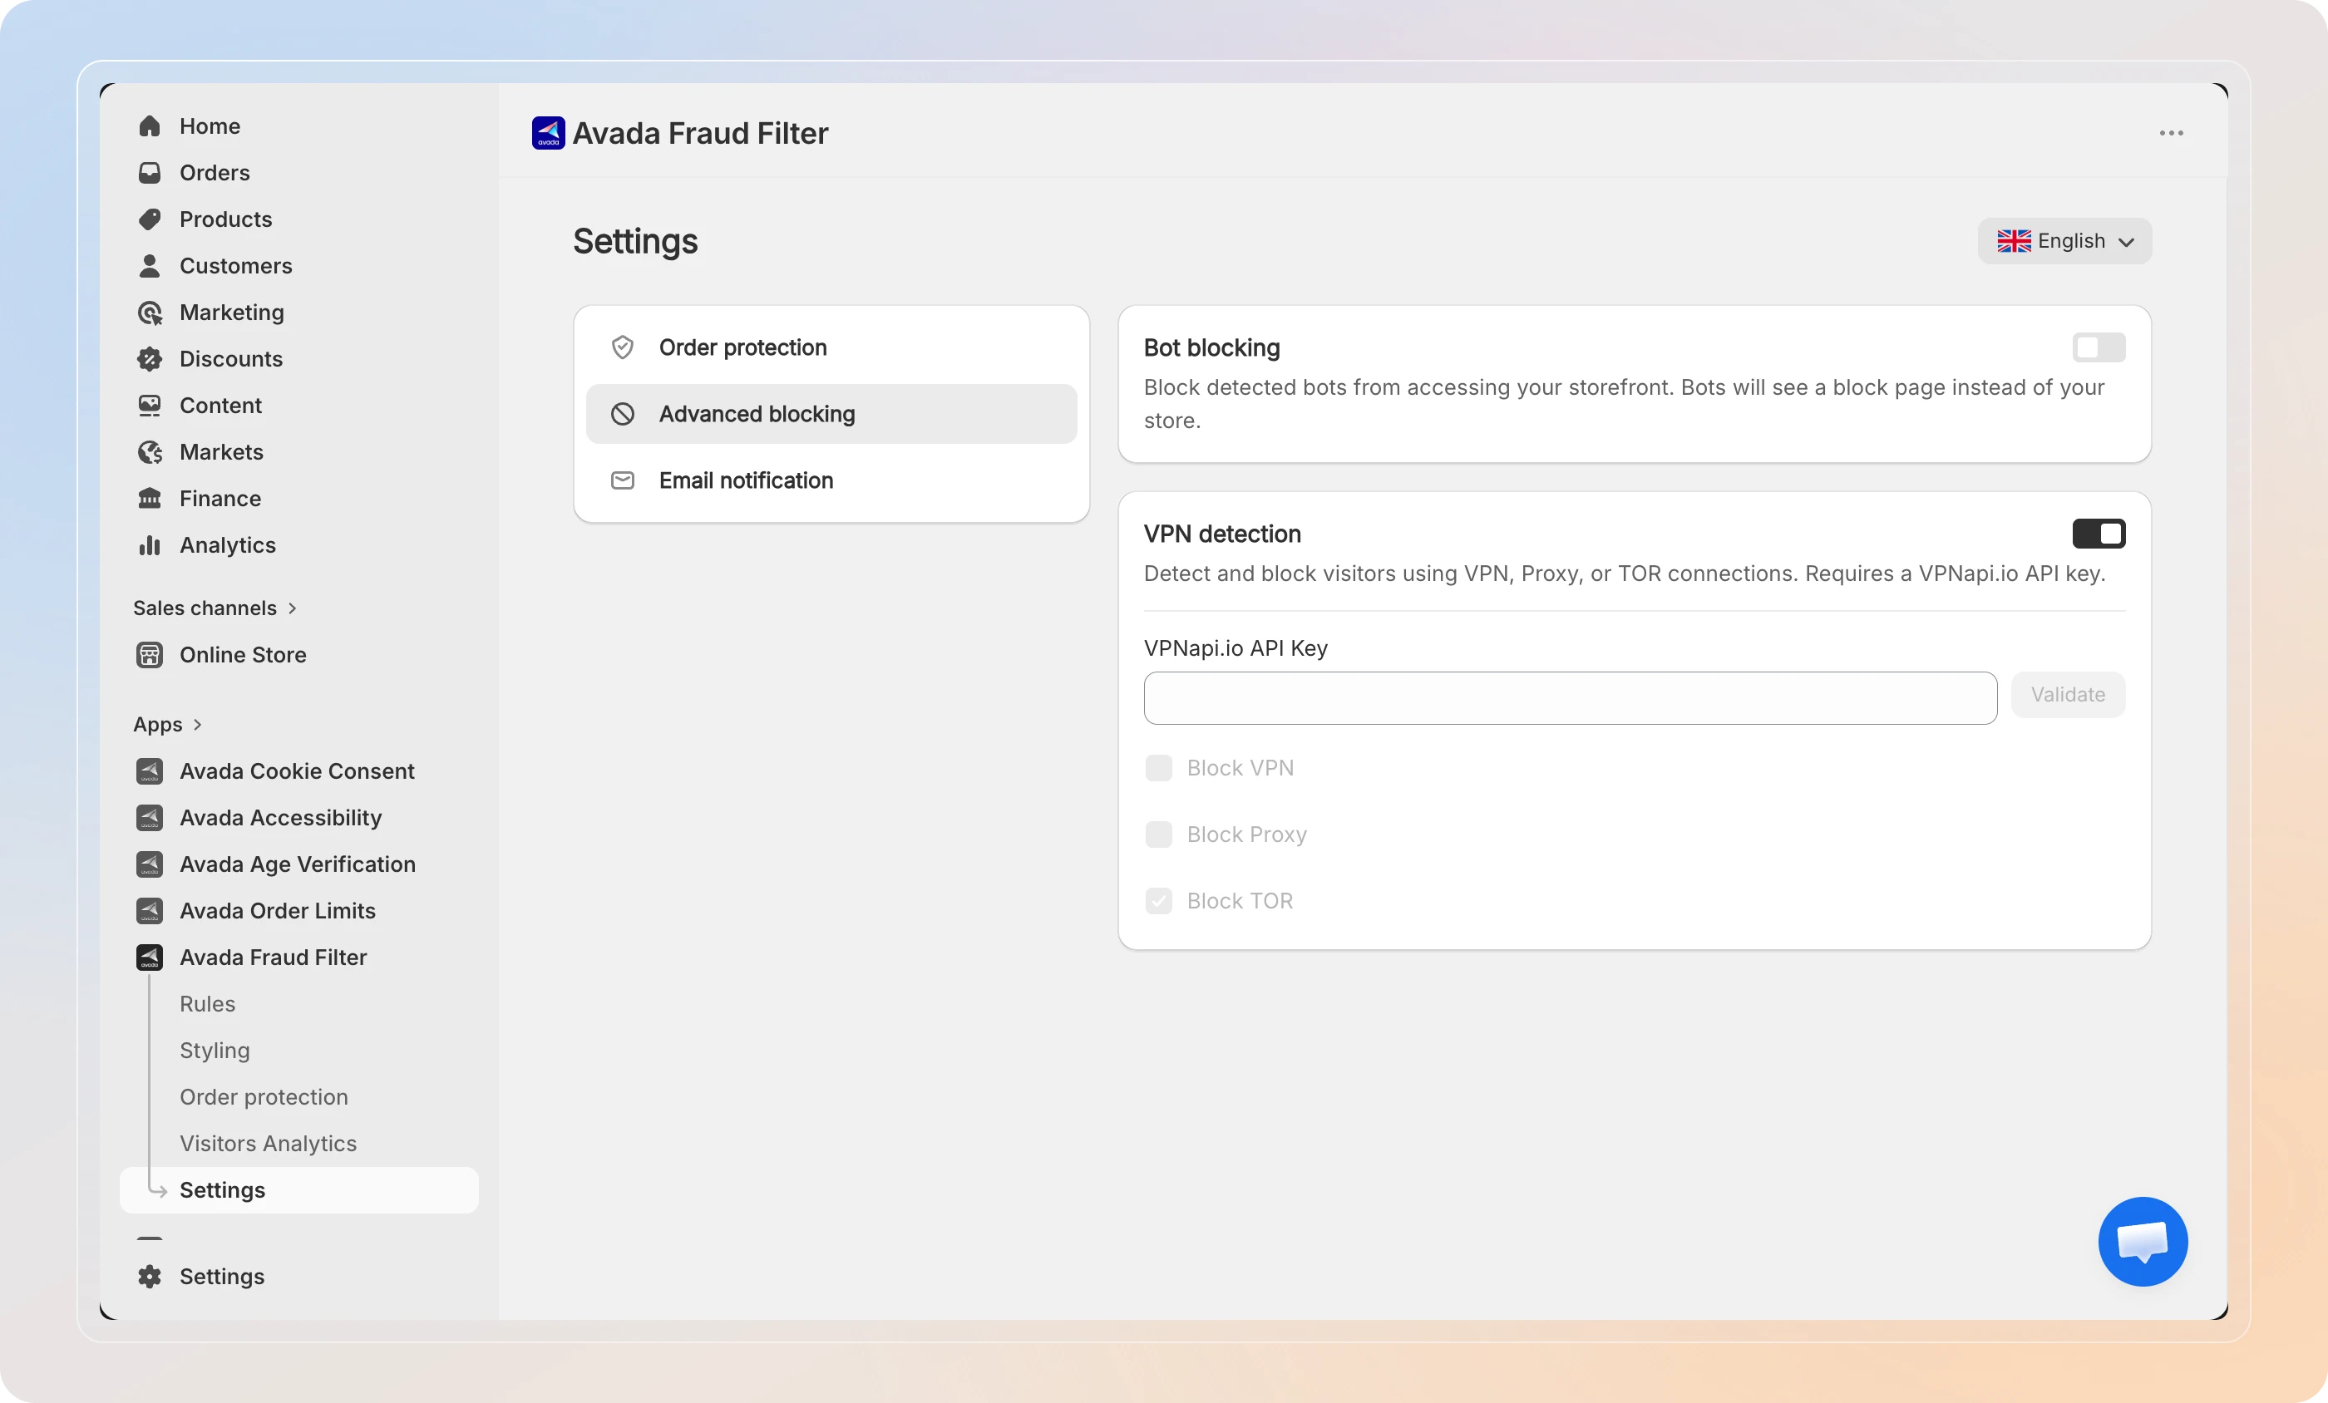Click the shield icon for Order protection

click(623, 347)
